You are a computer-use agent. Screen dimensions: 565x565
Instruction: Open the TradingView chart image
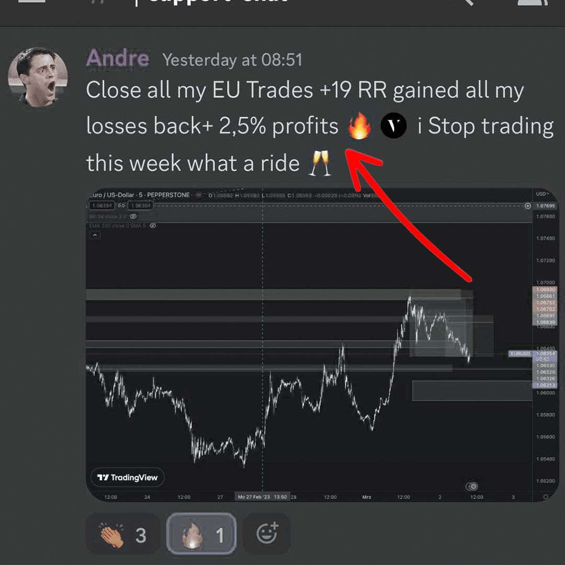click(x=322, y=345)
